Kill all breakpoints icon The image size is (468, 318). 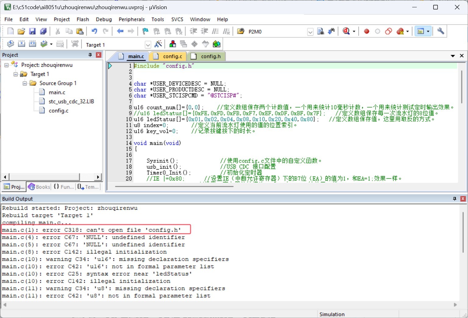400,31
